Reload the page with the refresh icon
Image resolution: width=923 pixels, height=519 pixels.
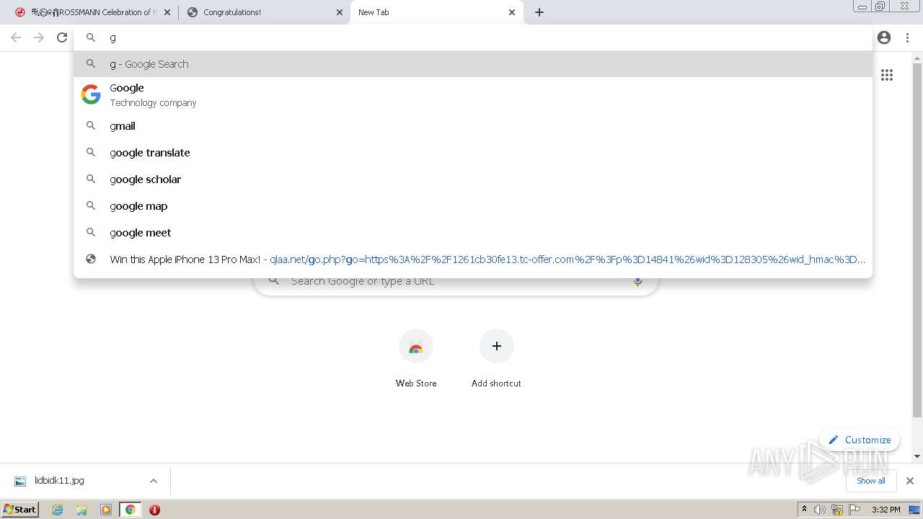[x=62, y=37]
